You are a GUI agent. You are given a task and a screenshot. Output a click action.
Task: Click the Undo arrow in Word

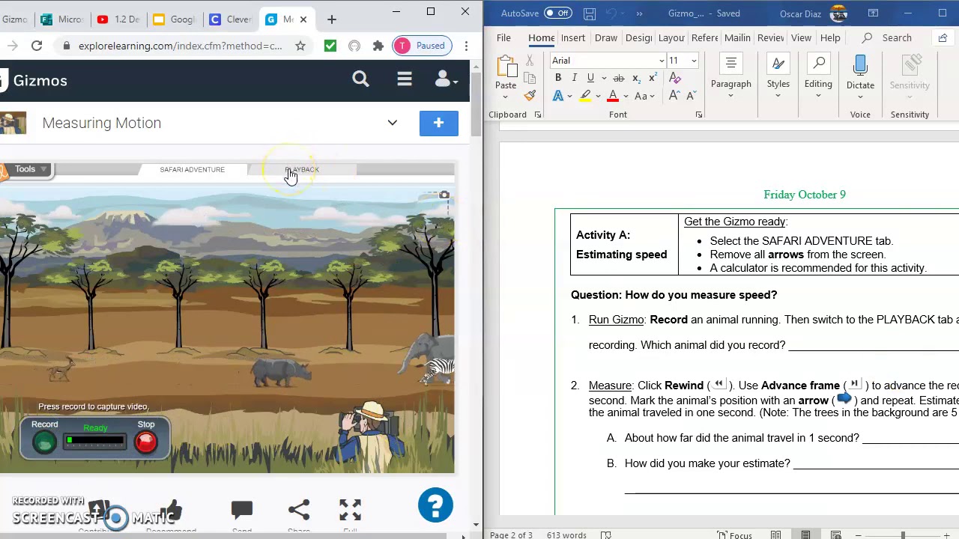(611, 13)
